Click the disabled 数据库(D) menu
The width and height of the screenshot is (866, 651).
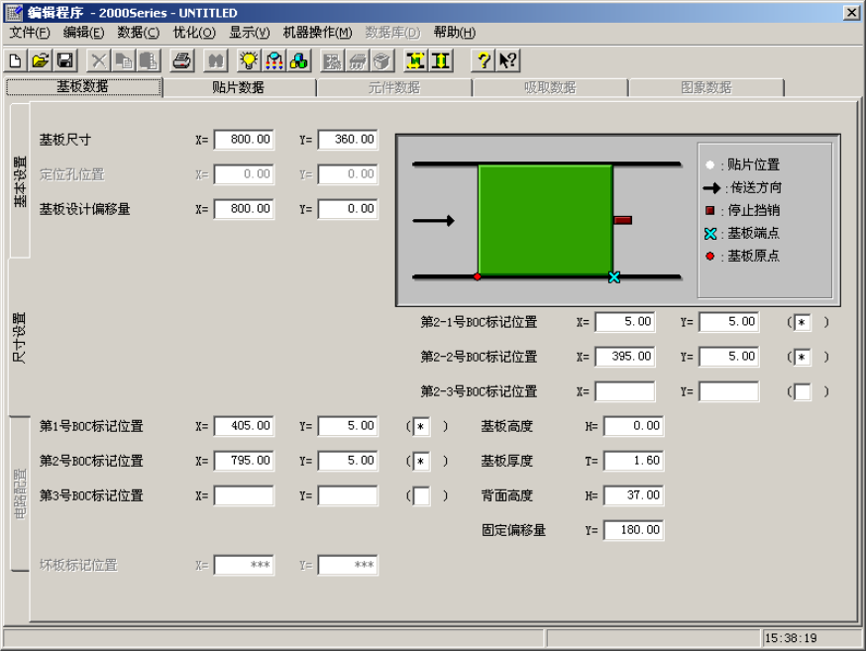coord(392,33)
